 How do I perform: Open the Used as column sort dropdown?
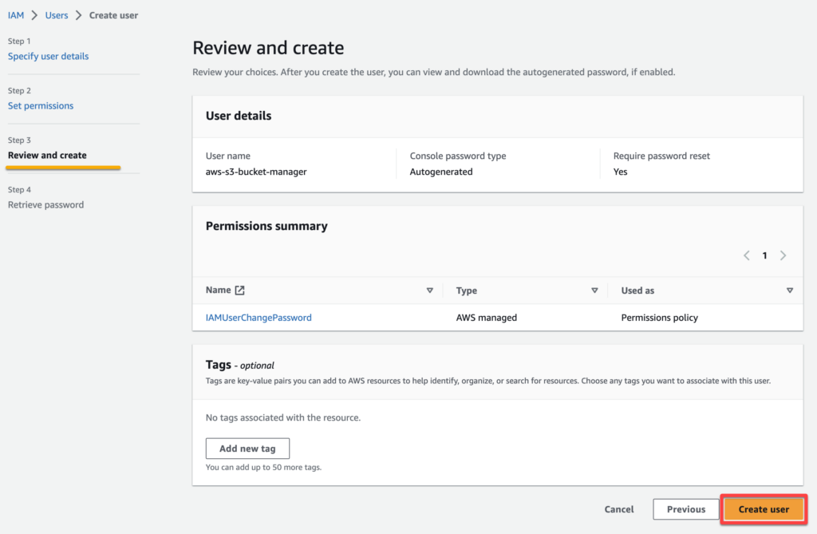(x=790, y=291)
